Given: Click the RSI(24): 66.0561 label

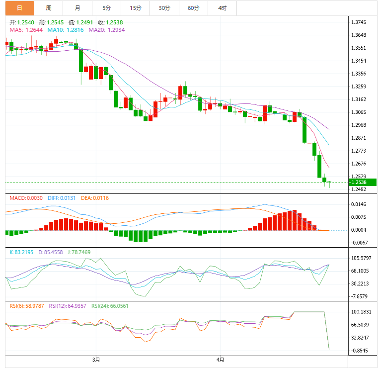Looking at the screenshot, I should pyautogui.click(x=110, y=306).
